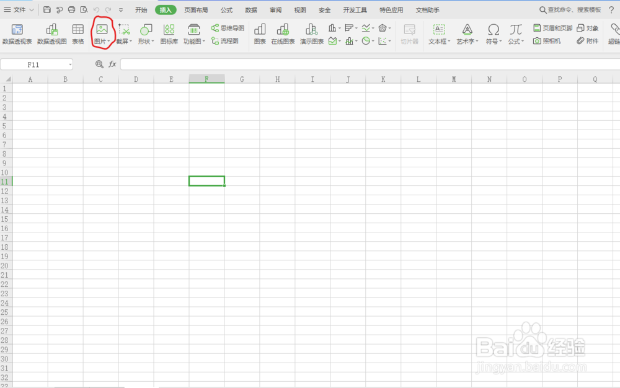Click the 符号 omega symbol icon
Image resolution: width=620 pixels, height=388 pixels.
493,30
